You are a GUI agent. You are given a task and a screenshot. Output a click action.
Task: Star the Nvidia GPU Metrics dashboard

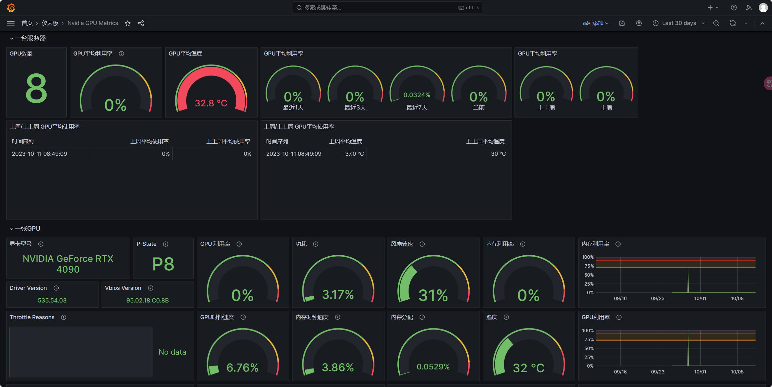click(x=128, y=23)
